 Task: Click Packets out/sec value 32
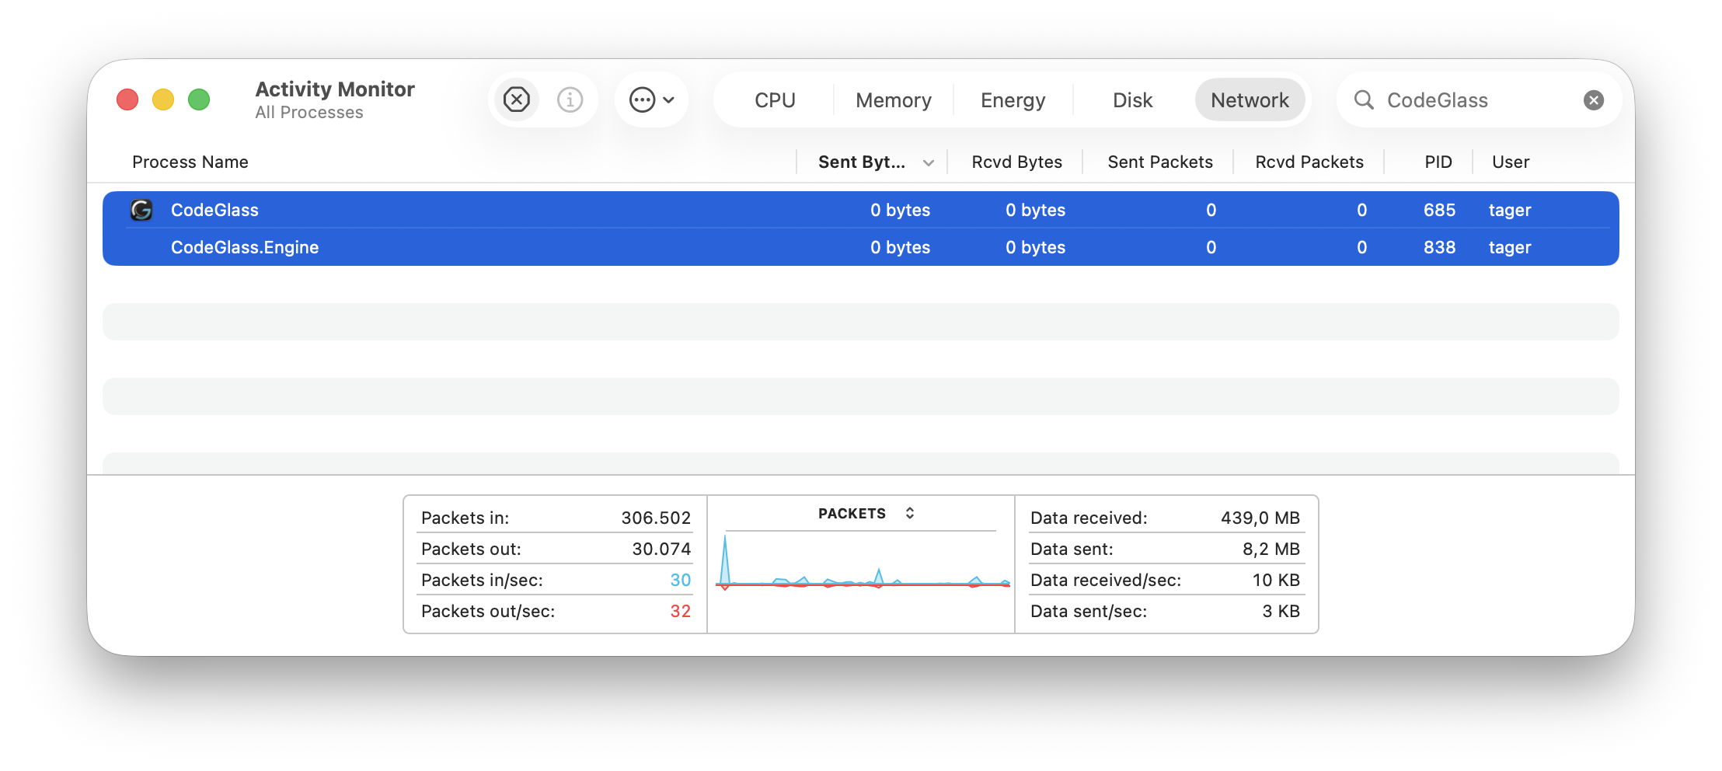(680, 611)
